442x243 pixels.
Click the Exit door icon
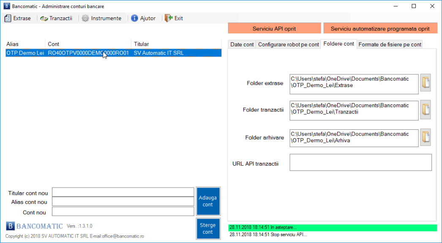[x=169, y=18]
